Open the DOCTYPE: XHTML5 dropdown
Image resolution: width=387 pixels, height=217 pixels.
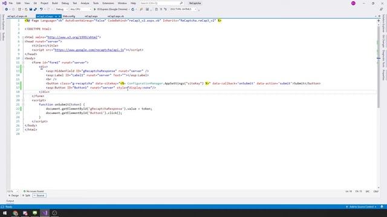click(183, 10)
